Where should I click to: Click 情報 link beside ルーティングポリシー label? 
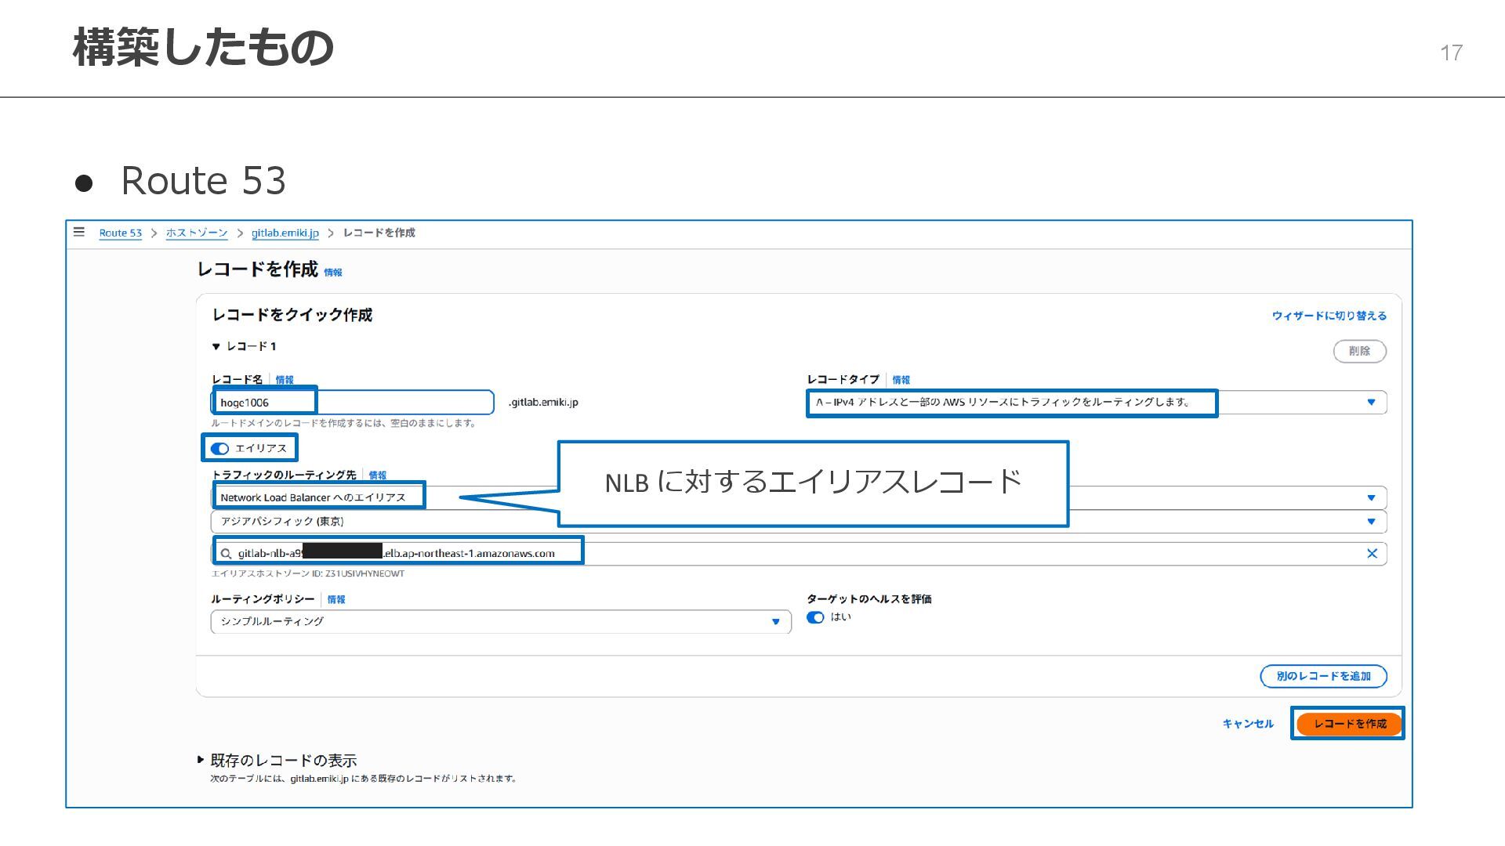[x=336, y=599]
